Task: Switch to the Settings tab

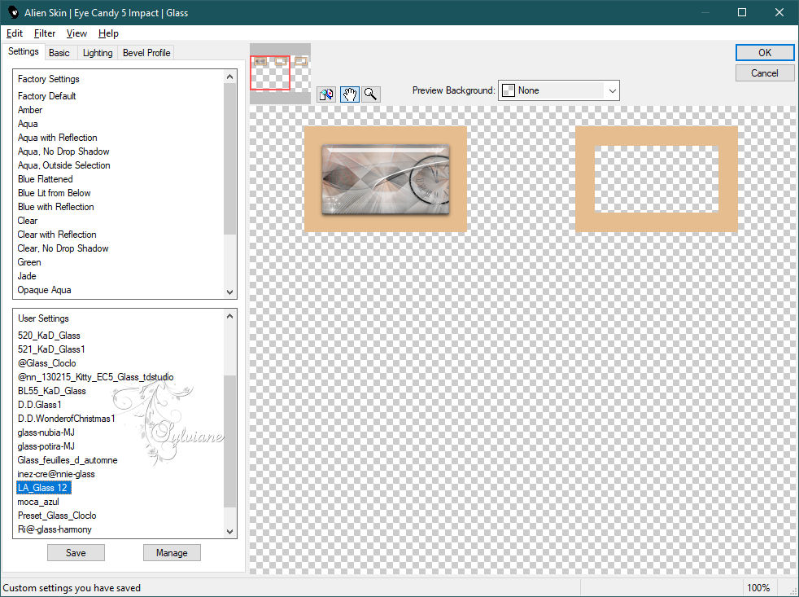Action: click(x=23, y=51)
